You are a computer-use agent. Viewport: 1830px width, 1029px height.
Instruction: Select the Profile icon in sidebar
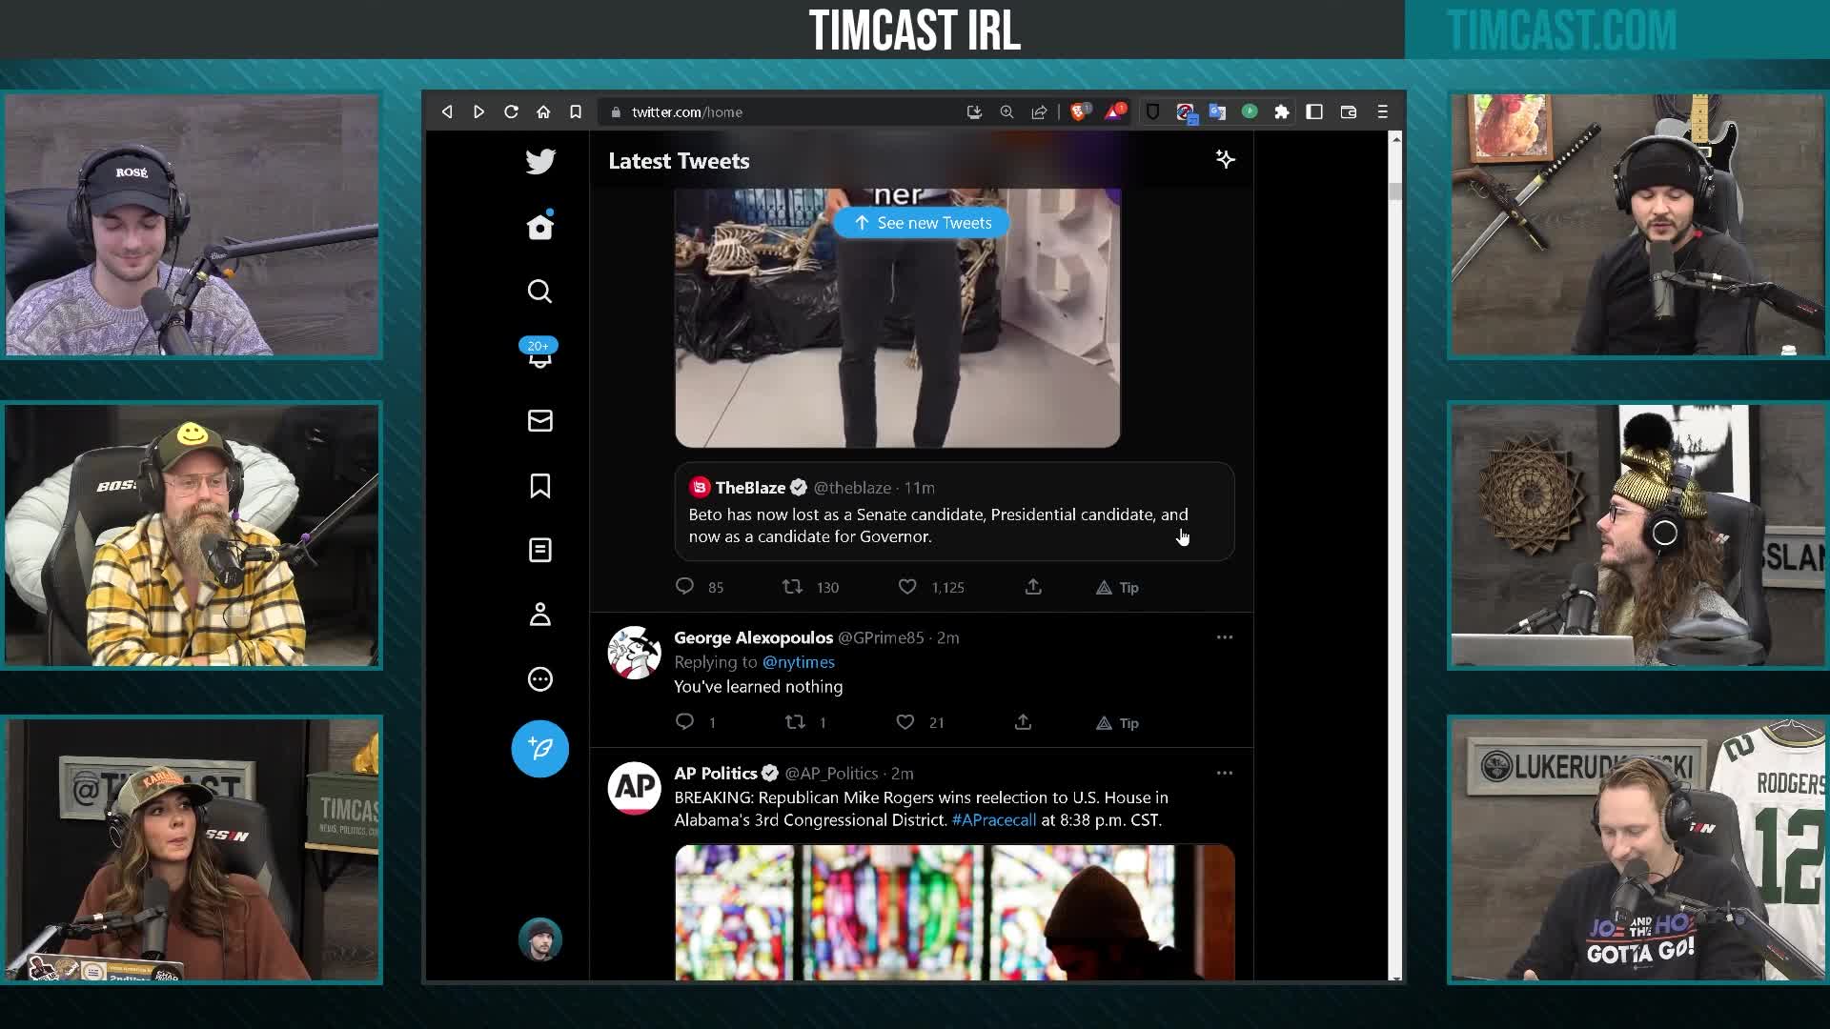(539, 615)
